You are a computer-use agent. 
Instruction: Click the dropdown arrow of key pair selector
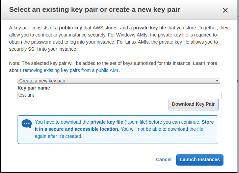[x=217, y=81]
